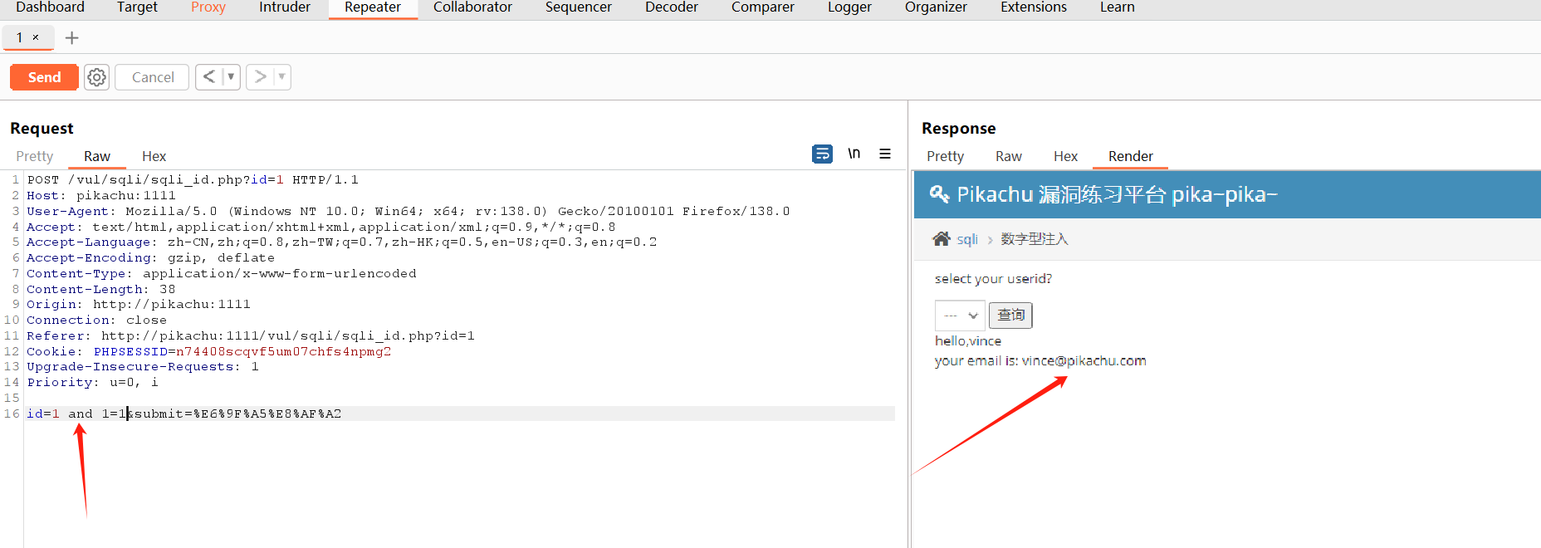Switch Response view to Raw

coord(1009,156)
